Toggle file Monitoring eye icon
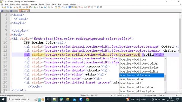 [85, 7]
